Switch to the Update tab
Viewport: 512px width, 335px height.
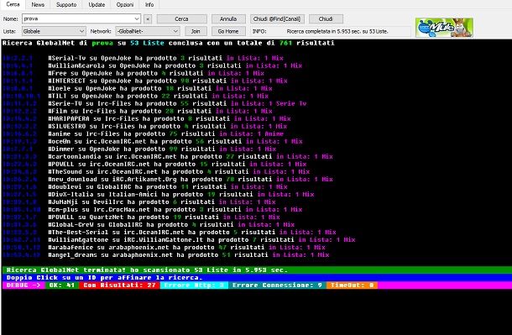click(x=97, y=4)
